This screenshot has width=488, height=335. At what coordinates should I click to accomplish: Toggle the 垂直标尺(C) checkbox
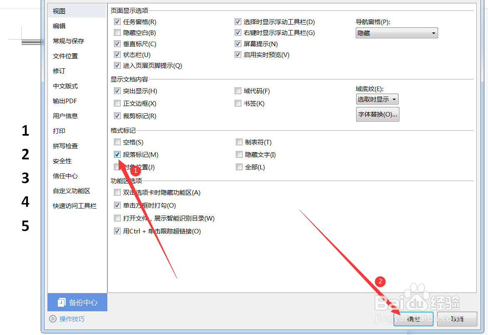coord(117,44)
